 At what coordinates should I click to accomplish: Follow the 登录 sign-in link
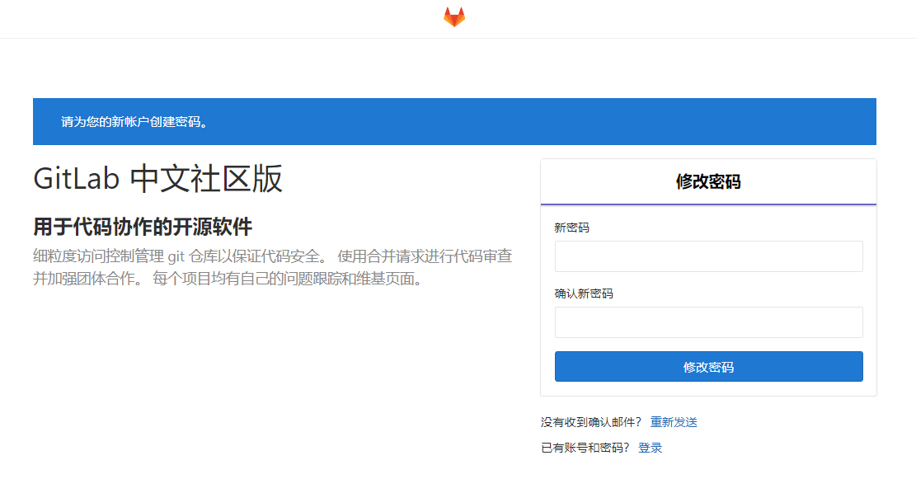651,448
